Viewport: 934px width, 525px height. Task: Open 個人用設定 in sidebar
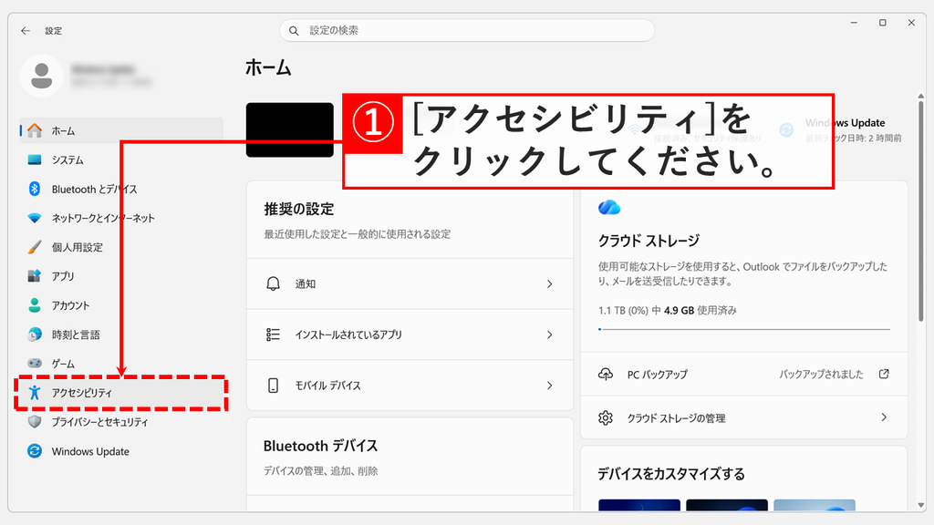coord(121,247)
